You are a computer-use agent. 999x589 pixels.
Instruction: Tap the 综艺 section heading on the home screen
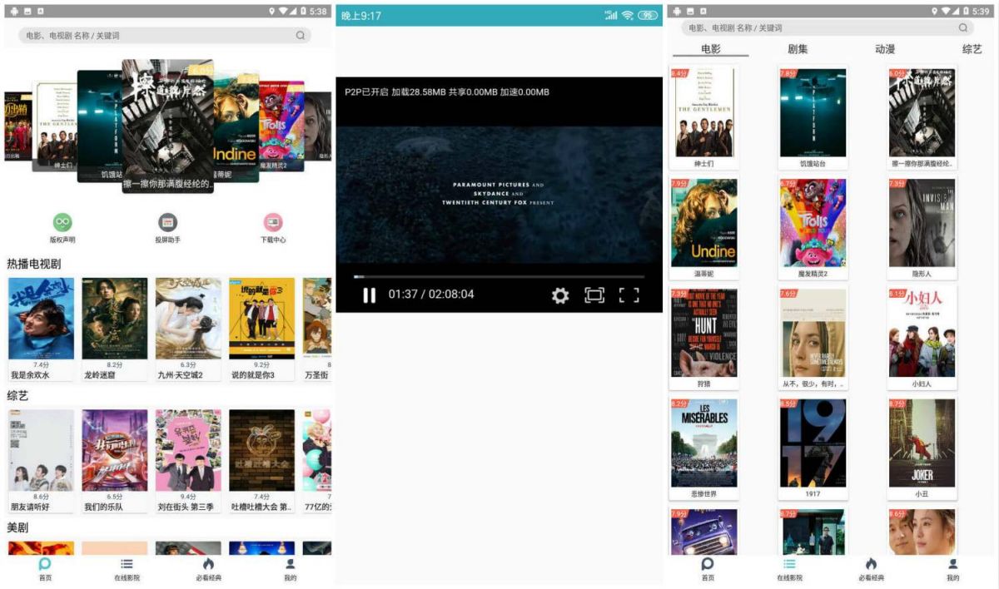click(17, 395)
